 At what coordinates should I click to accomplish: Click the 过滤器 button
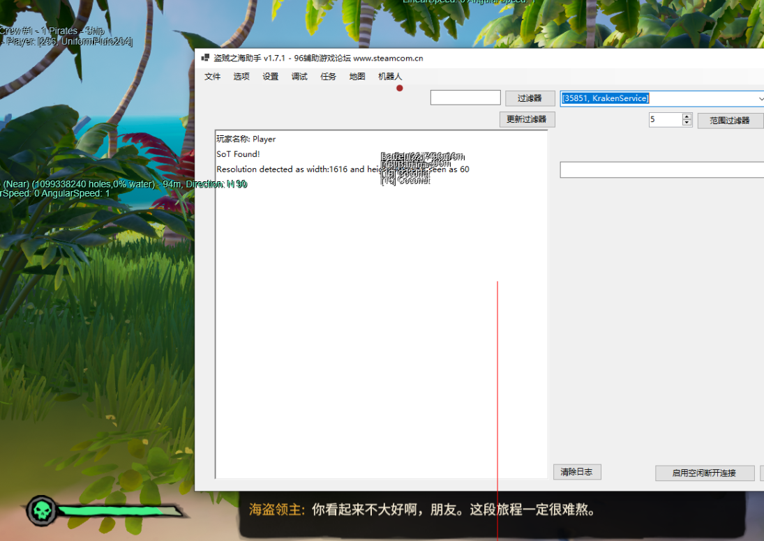pyautogui.click(x=530, y=98)
